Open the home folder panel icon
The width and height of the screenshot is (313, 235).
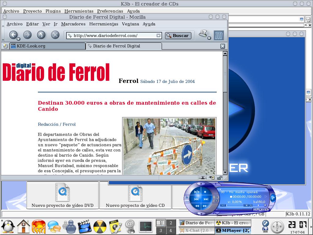tap(23, 226)
